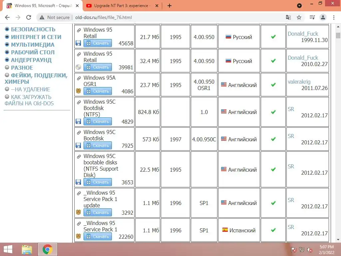This screenshot has height=256, width=341.
Task: Download Windows 95 Retail 21.7 Мб
Action: 98,43
